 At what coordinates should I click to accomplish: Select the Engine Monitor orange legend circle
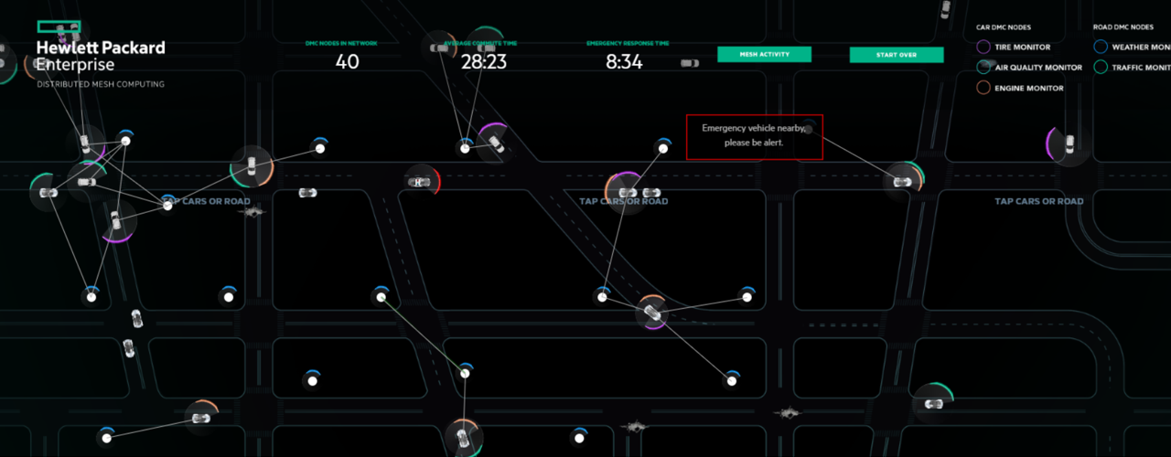pyautogui.click(x=983, y=89)
